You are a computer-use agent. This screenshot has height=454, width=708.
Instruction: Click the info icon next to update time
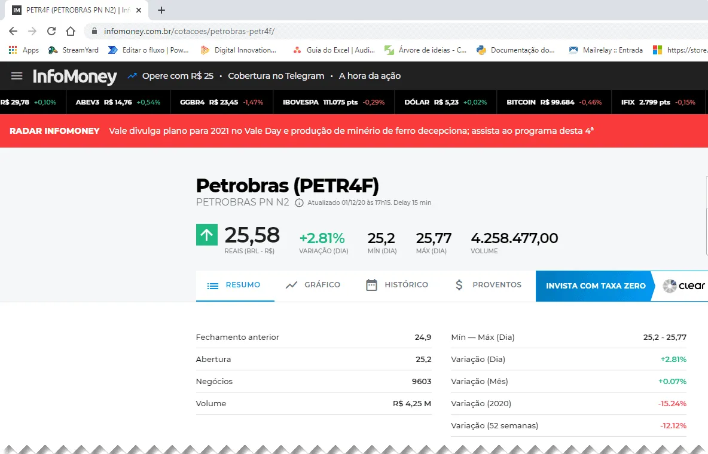coord(299,203)
